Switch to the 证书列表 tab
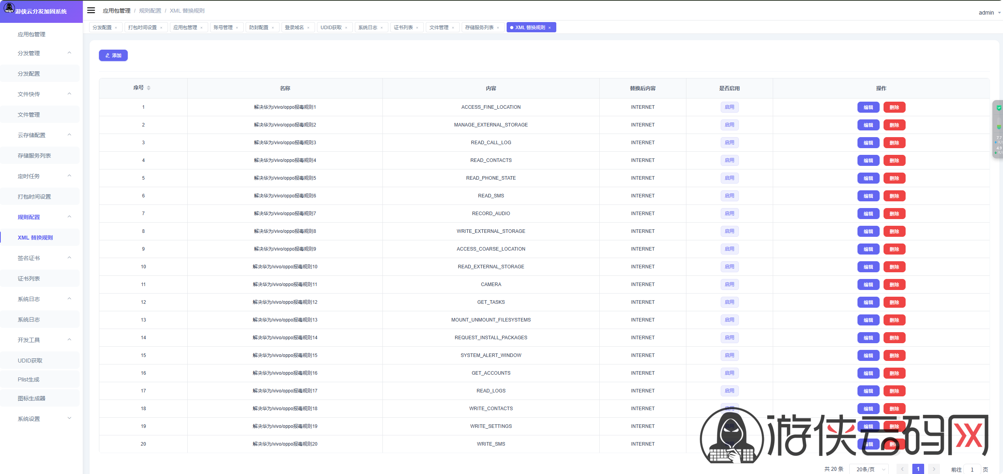Viewport: 1003px width, 474px height. tap(403, 28)
